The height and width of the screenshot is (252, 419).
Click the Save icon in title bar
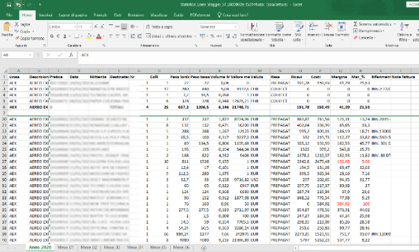point(9,5)
